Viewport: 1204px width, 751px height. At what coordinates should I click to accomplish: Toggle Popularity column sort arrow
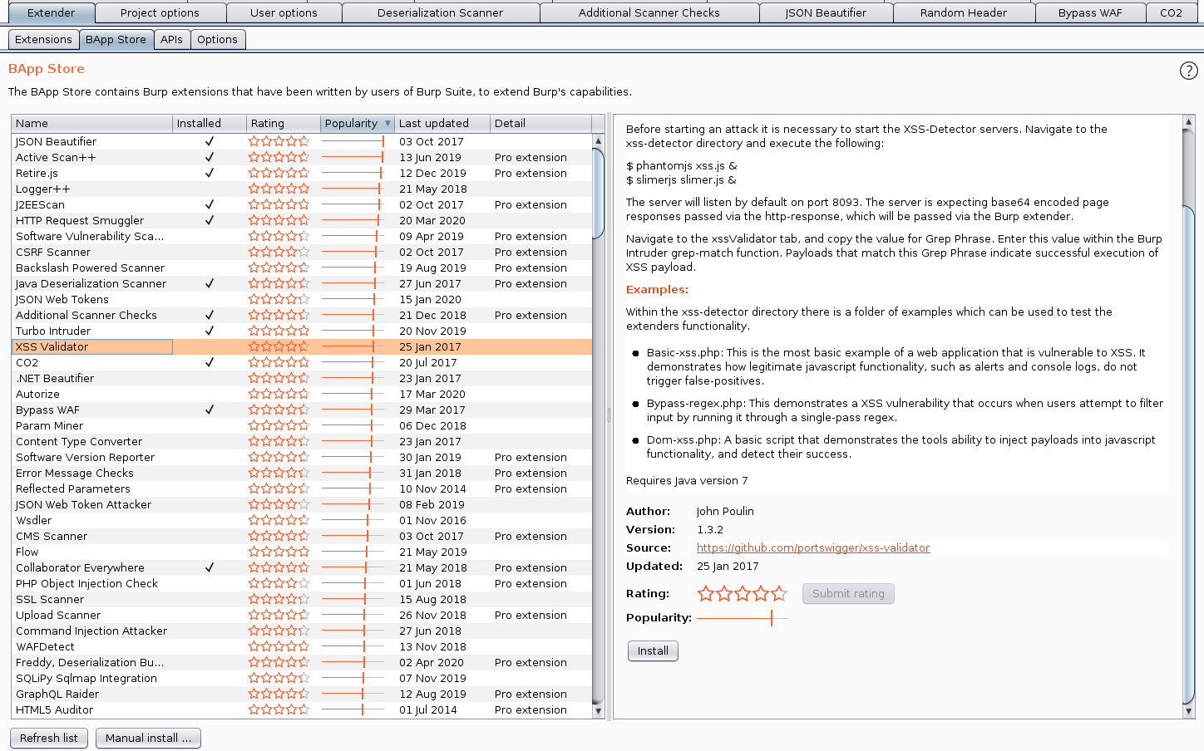[387, 124]
